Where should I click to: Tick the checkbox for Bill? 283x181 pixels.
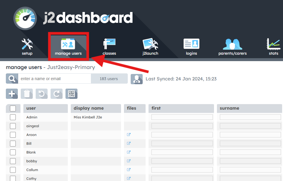(13, 144)
